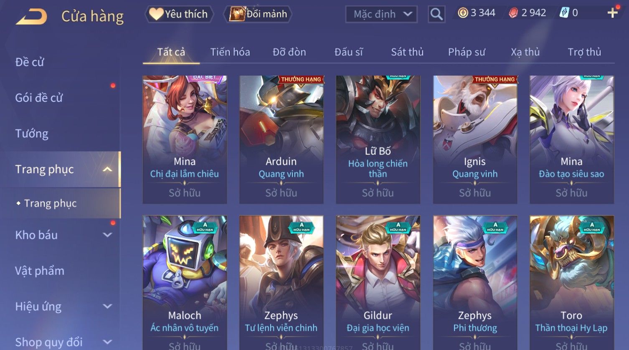
Task: Open Tướng in the sidebar
Action: tap(32, 134)
